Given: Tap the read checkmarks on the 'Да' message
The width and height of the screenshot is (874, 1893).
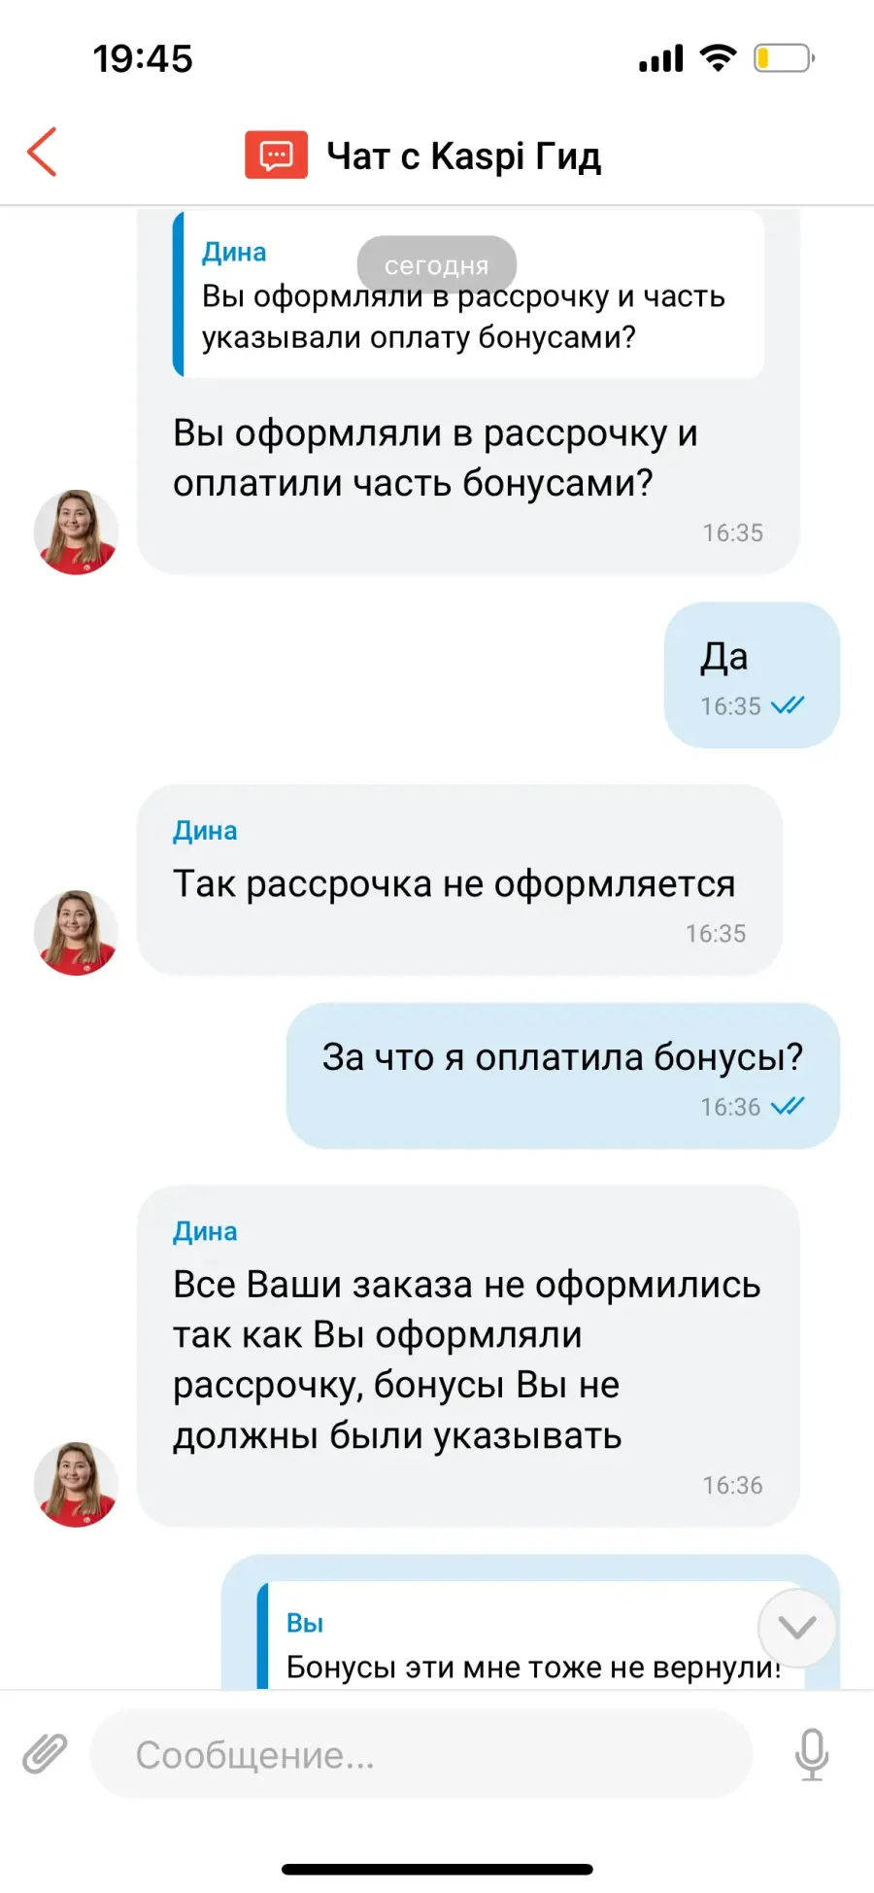Looking at the screenshot, I should pos(788,706).
